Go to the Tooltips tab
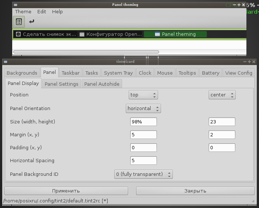The width and height of the screenshot is (259, 208). click(x=187, y=73)
